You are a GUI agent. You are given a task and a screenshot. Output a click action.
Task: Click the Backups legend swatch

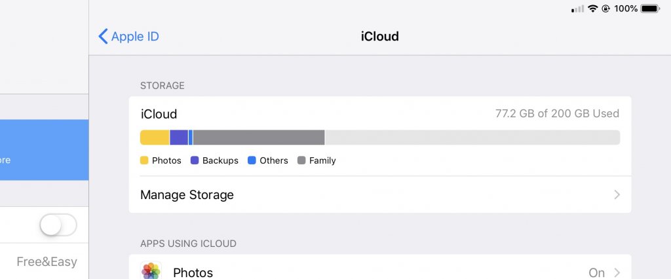point(195,160)
